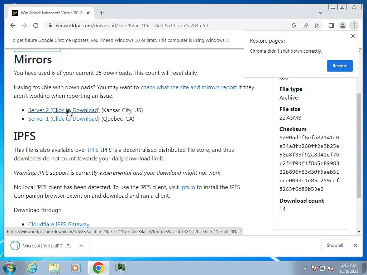Show hidden system tray icons

tap(305, 268)
